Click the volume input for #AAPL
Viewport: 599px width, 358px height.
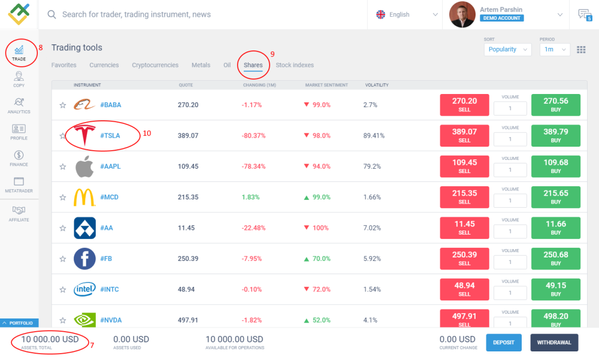(x=510, y=169)
